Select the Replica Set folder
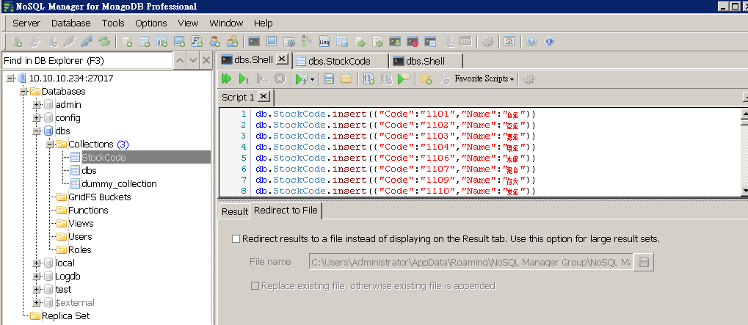The height and width of the screenshot is (325, 748). pos(65,316)
